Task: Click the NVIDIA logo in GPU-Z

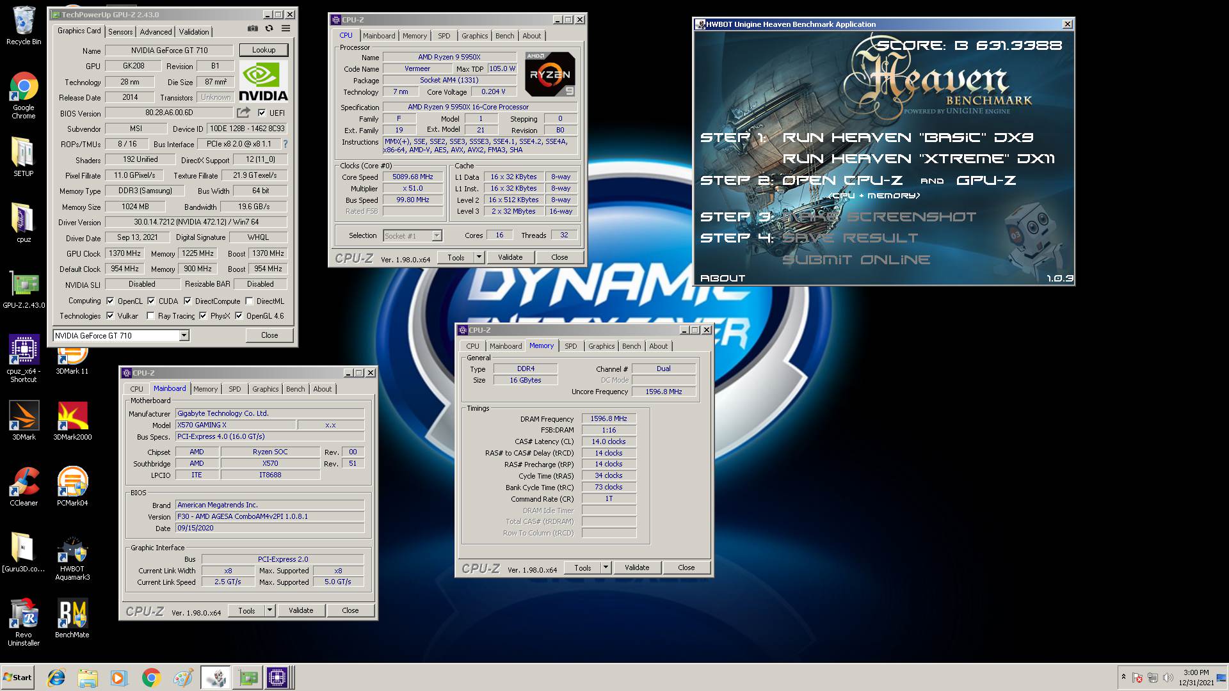Action: (x=263, y=81)
